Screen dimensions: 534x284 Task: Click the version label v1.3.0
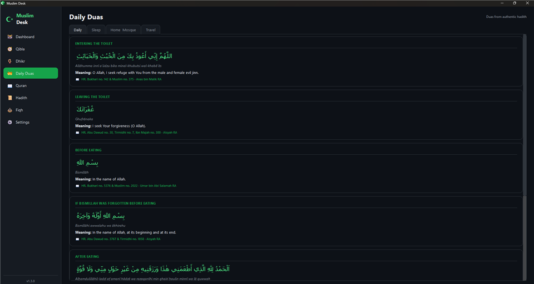[x=31, y=281]
